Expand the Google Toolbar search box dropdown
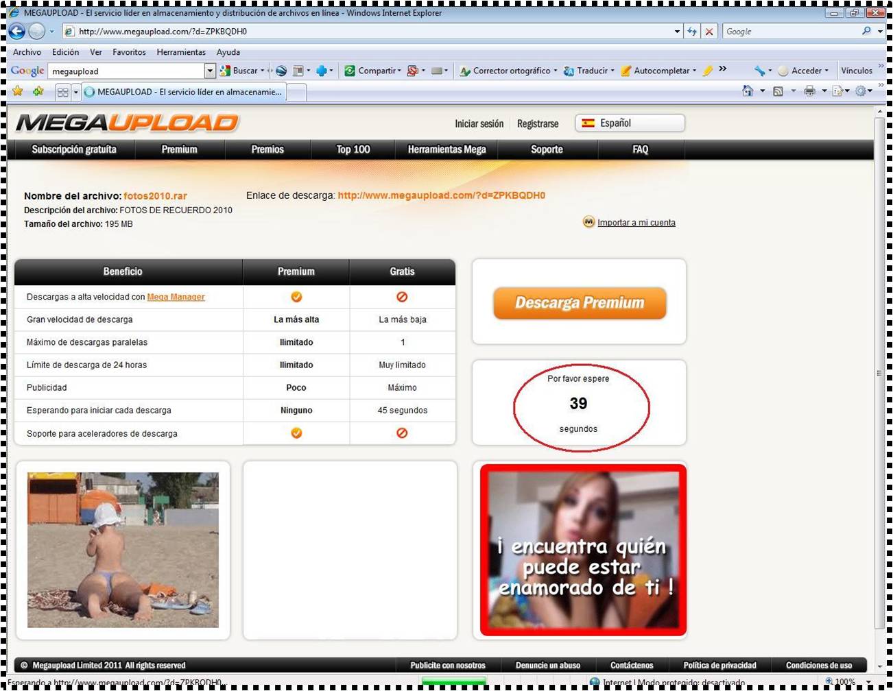 pyautogui.click(x=210, y=71)
